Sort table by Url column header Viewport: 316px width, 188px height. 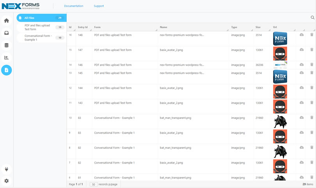tap(275, 27)
